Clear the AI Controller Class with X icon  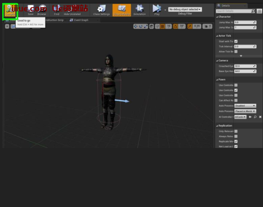(260, 117)
